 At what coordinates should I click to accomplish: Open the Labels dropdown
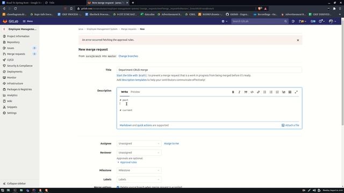139,180
